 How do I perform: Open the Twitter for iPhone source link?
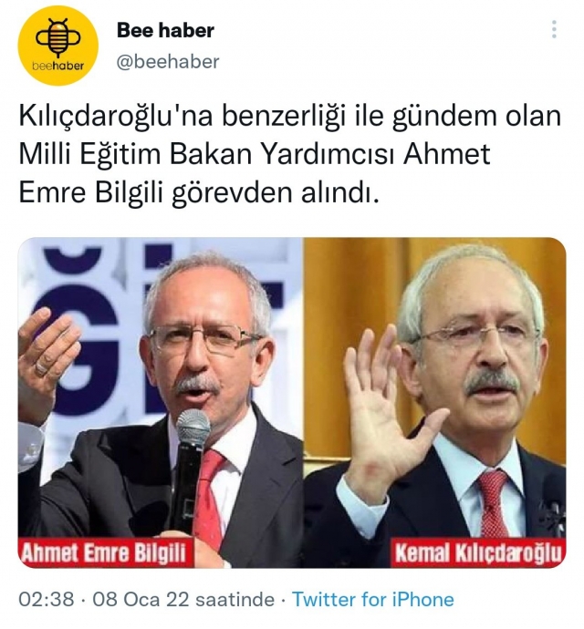tap(373, 599)
